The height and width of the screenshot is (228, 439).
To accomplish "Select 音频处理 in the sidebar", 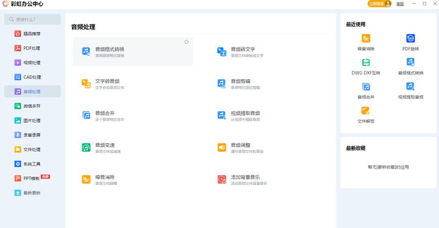I will (x=32, y=91).
